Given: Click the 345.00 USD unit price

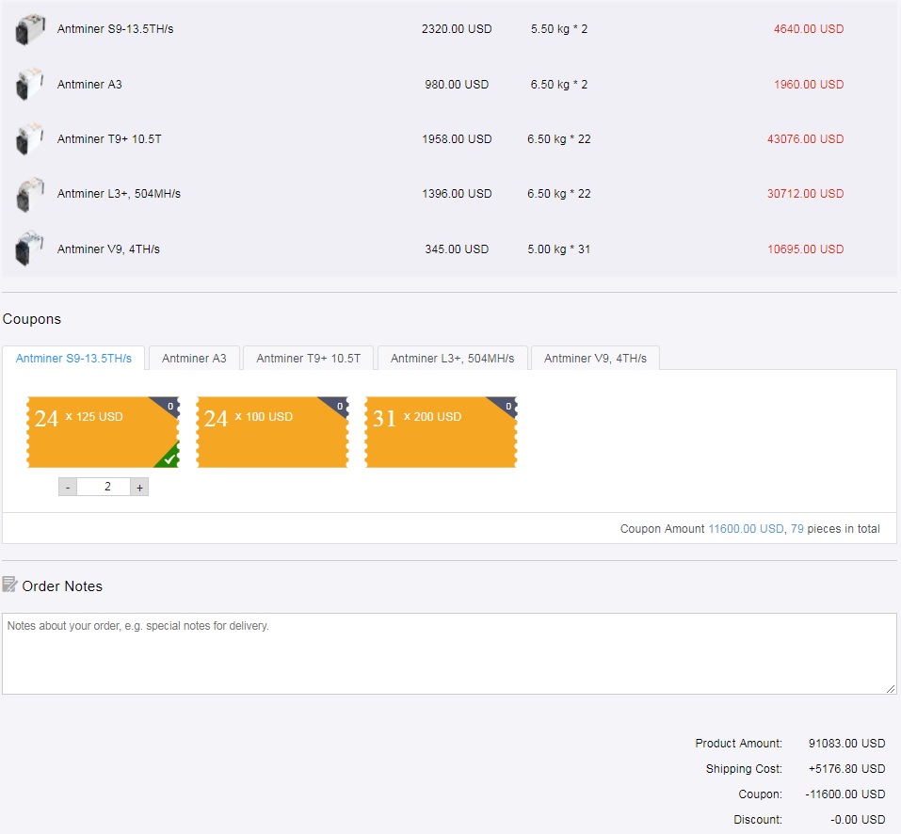Looking at the screenshot, I should click(x=457, y=249).
